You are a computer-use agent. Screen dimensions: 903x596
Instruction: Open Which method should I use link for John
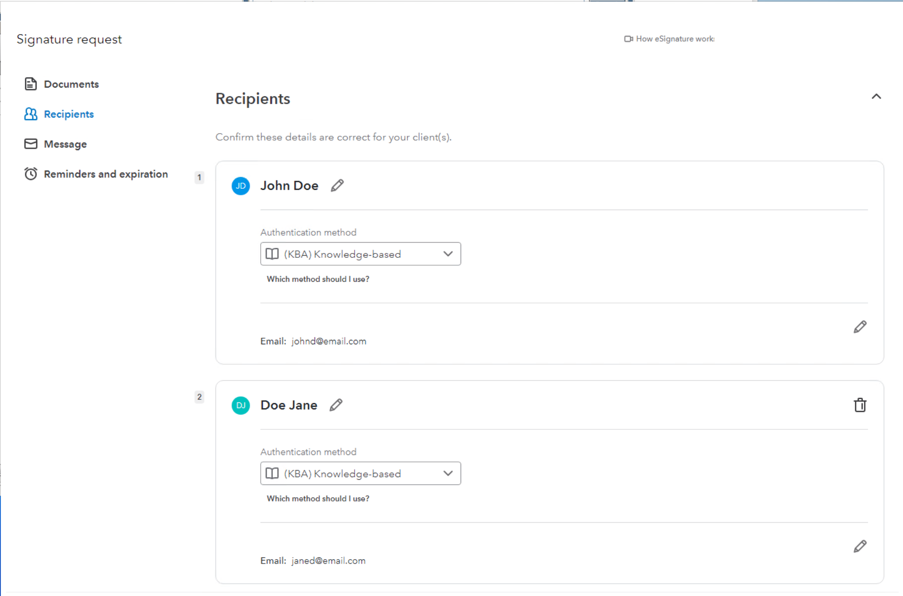tap(318, 279)
